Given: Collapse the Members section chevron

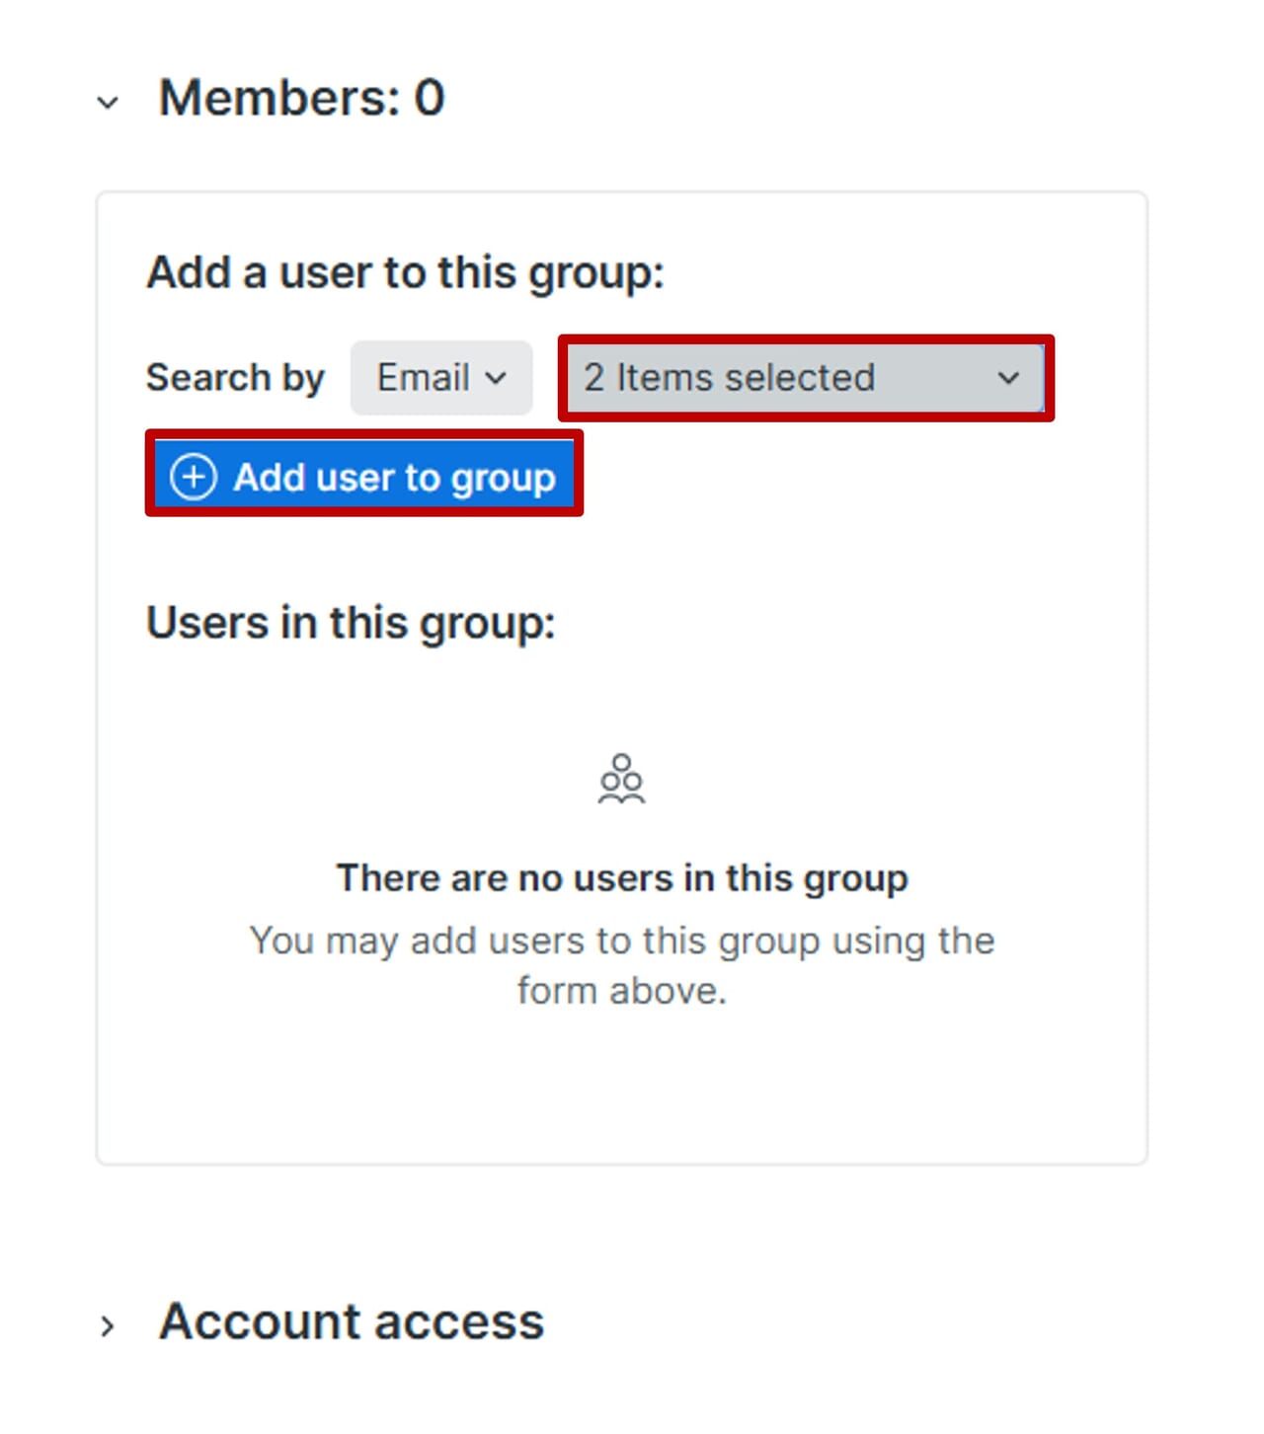Looking at the screenshot, I should coord(108,102).
